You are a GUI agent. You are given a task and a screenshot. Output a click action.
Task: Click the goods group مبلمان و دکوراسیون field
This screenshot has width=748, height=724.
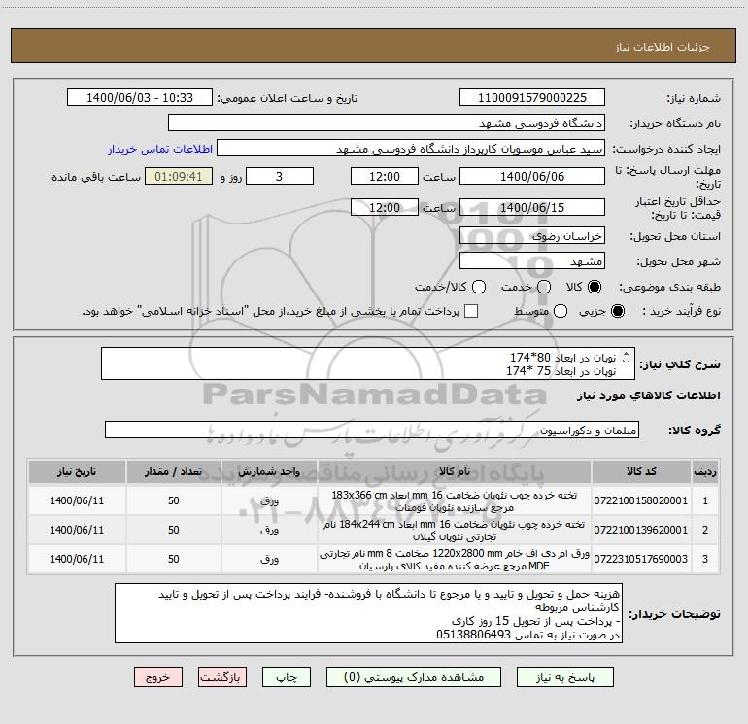(372, 430)
